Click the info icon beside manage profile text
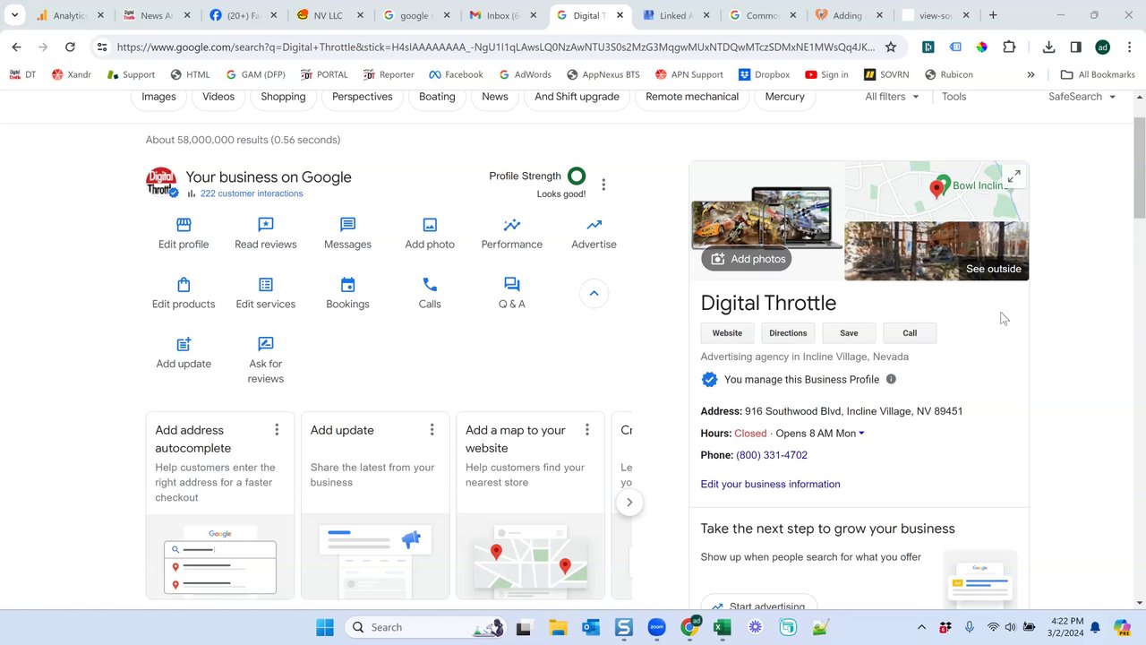The image size is (1146, 645). (891, 379)
